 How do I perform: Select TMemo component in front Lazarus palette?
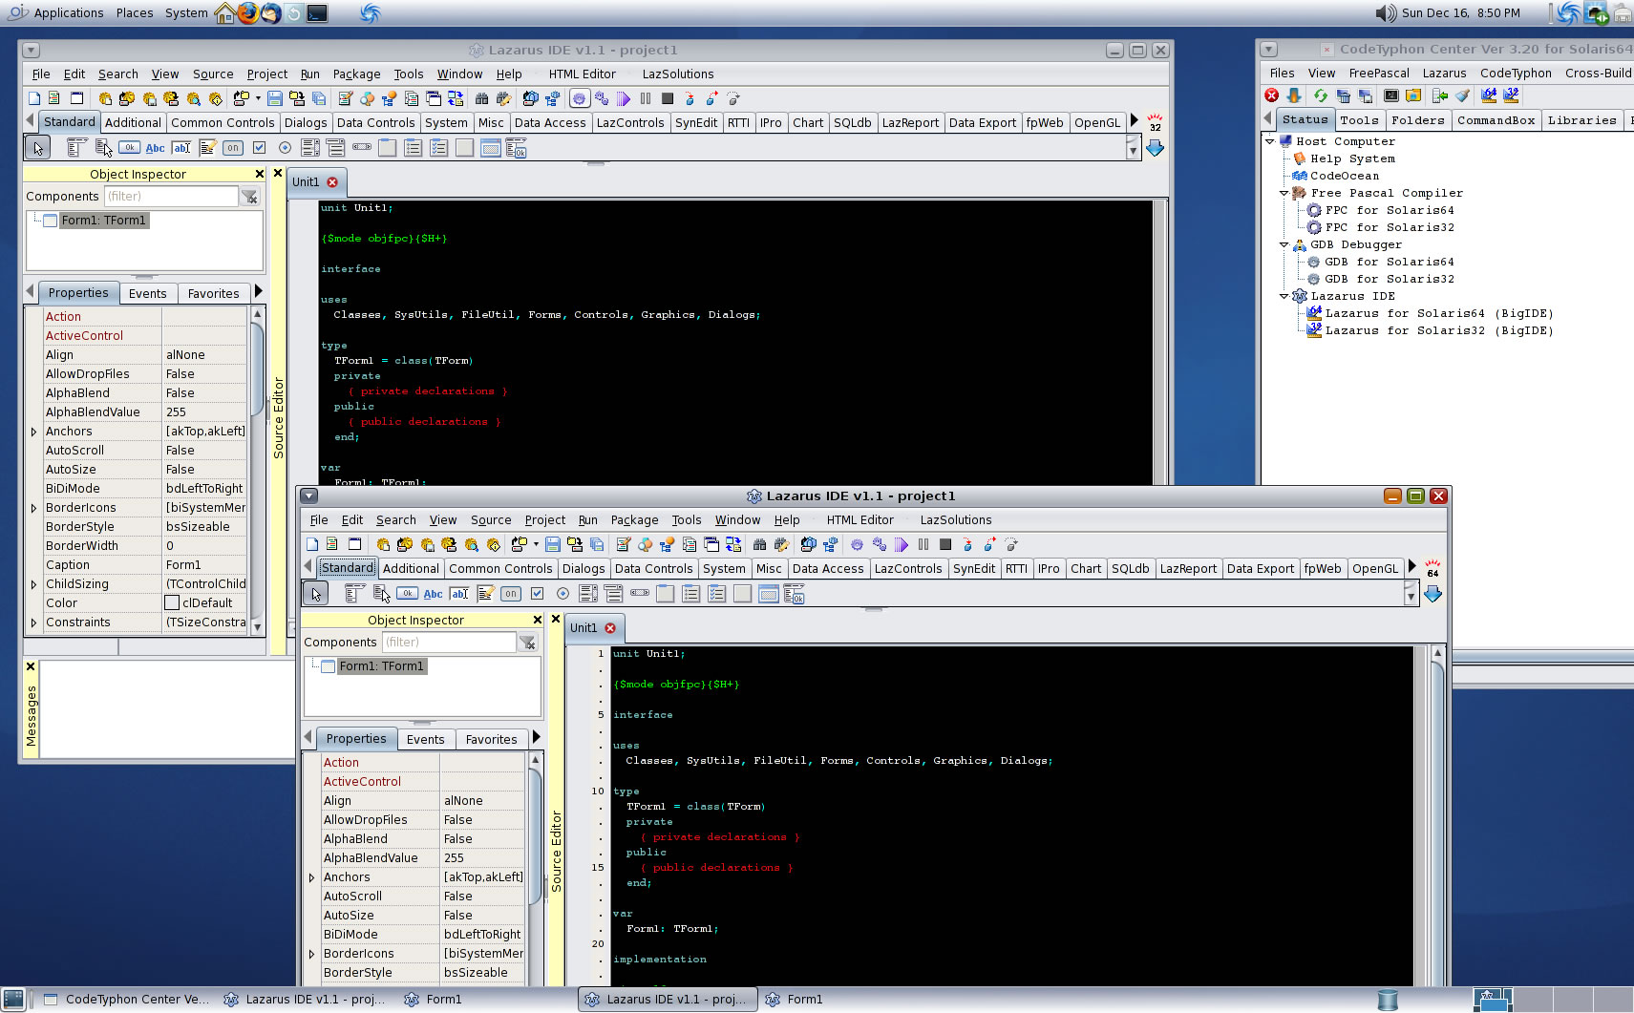click(485, 594)
